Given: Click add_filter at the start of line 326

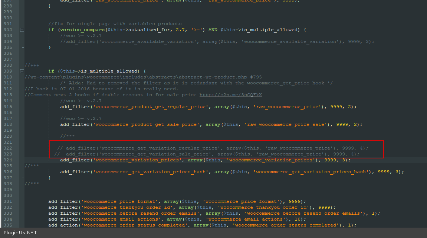Looking at the screenshot, I should coord(75,172).
